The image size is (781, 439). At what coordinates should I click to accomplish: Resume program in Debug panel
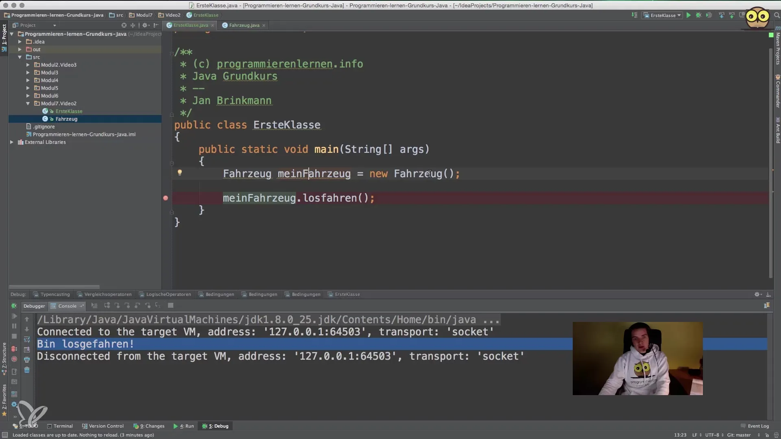[x=14, y=316]
